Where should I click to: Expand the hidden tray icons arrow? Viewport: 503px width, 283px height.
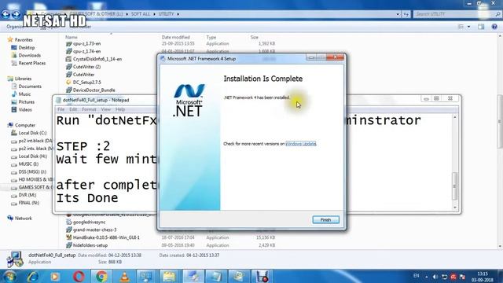(426, 277)
